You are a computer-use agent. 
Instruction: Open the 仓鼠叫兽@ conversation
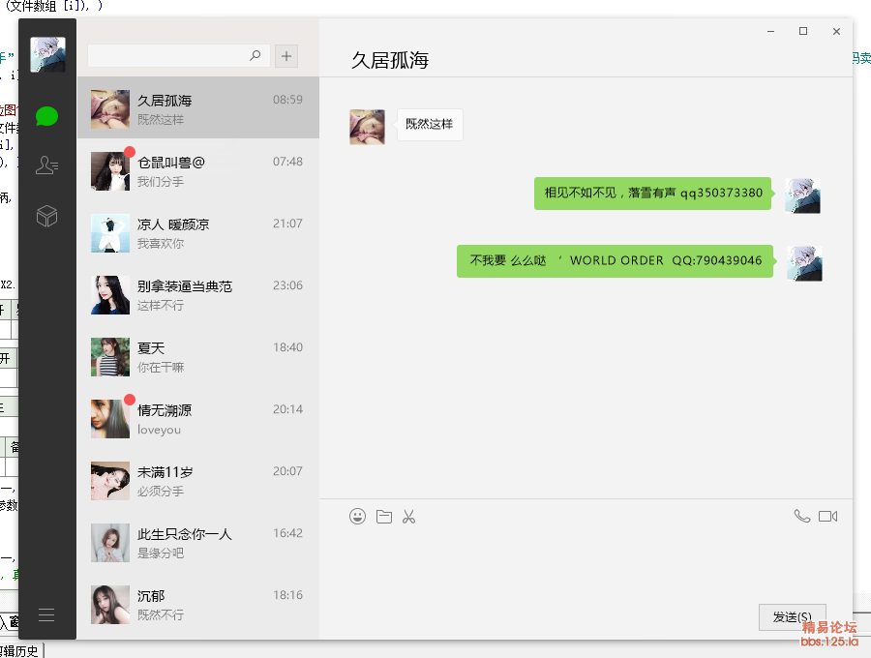click(198, 170)
